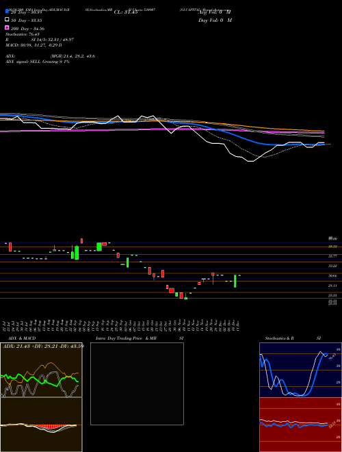This screenshot has width=342, height=452.
Task: Click the last tall green candlestick at right
Action: click(x=235, y=281)
